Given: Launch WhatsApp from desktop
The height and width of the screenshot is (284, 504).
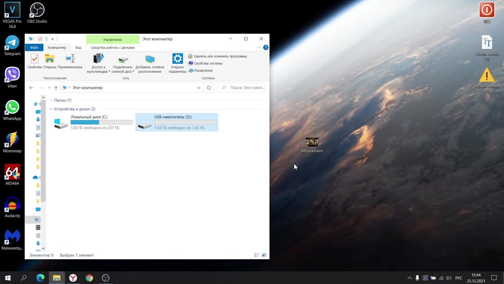Looking at the screenshot, I should coord(12,110).
